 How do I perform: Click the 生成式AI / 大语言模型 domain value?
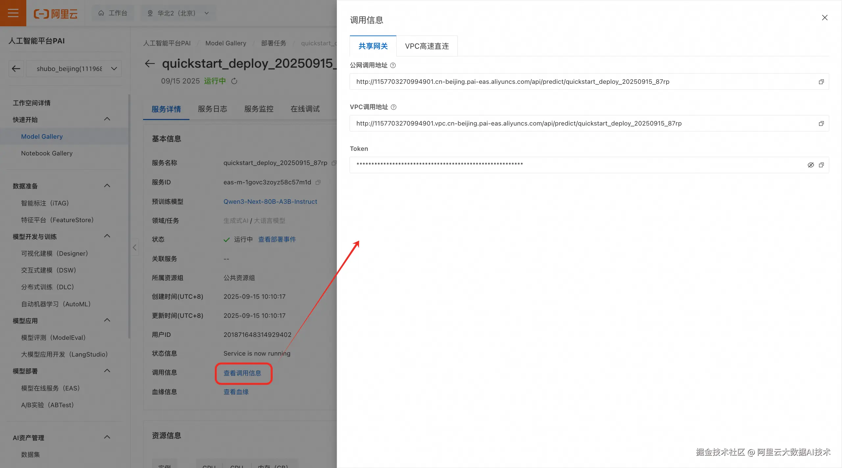coord(254,221)
